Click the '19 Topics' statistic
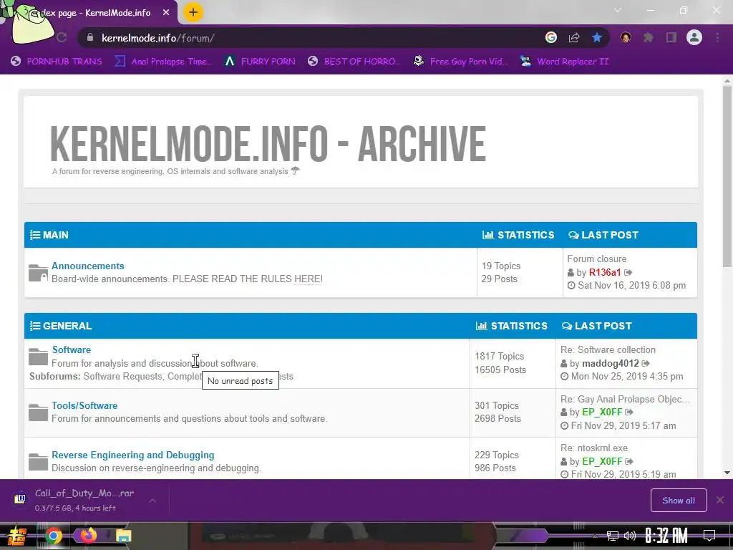 click(x=500, y=266)
